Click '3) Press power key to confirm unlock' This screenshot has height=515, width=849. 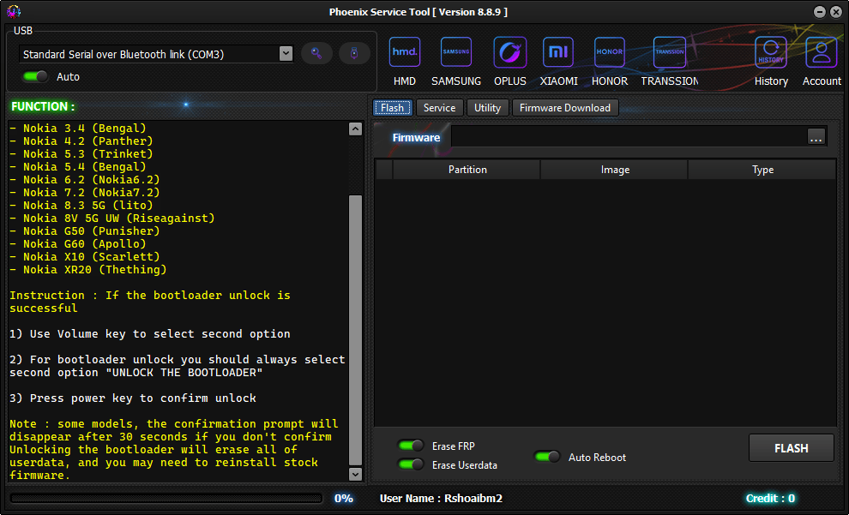(x=133, y=398)
